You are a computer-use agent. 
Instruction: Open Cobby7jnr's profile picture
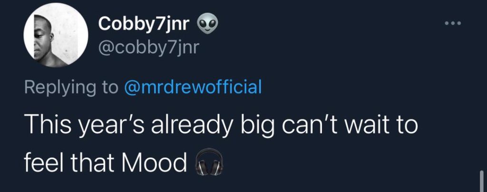pos(56,35)
